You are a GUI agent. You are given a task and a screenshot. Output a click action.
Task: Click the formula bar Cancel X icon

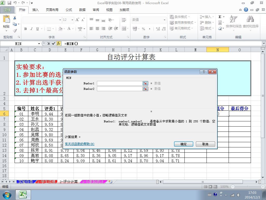pos(49,43)
